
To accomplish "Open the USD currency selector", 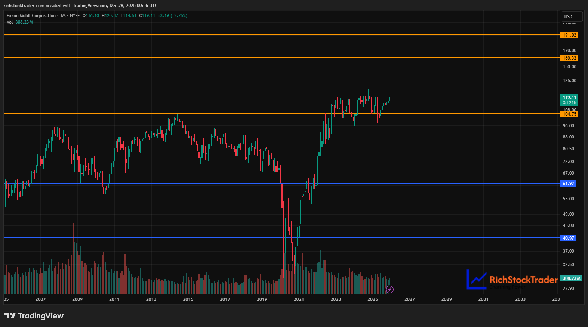I will pyautogui.click(x=572, y=16).
